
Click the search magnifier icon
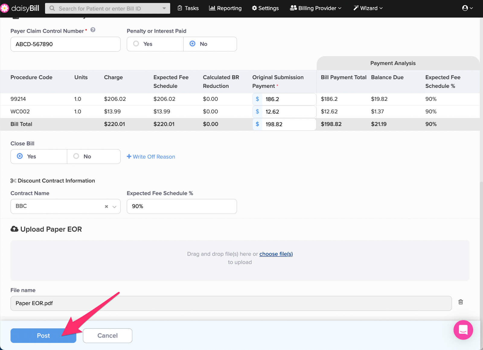[x=52, y=8]
